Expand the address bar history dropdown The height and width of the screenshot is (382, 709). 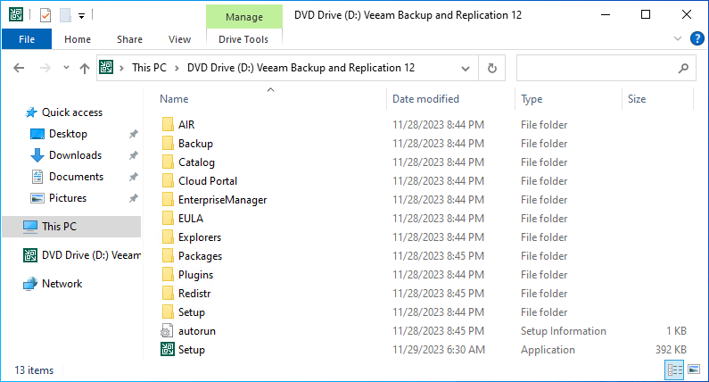coord(466,69)
